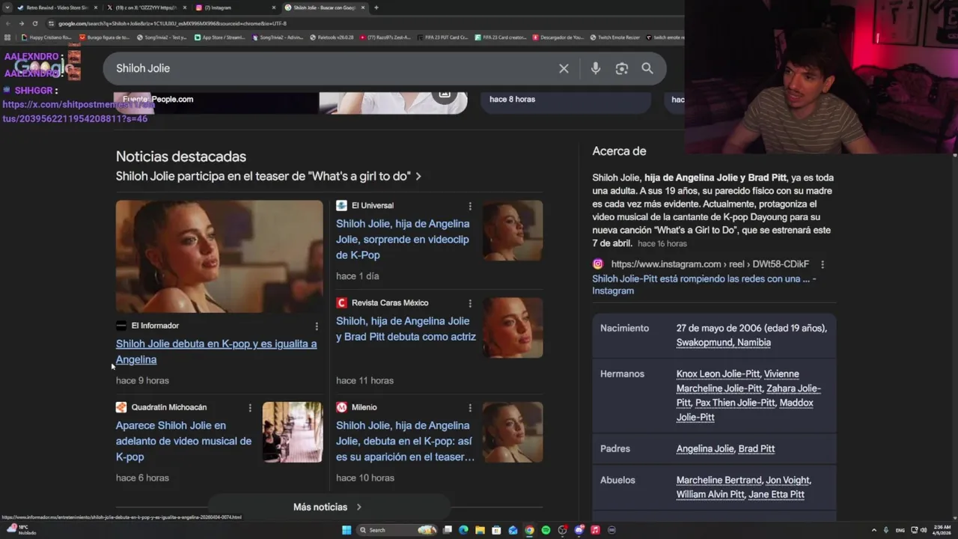This screenshot has height=539, width=958.
Task: Open new browser tab with plus icon
Action: [x=376, y=7]
